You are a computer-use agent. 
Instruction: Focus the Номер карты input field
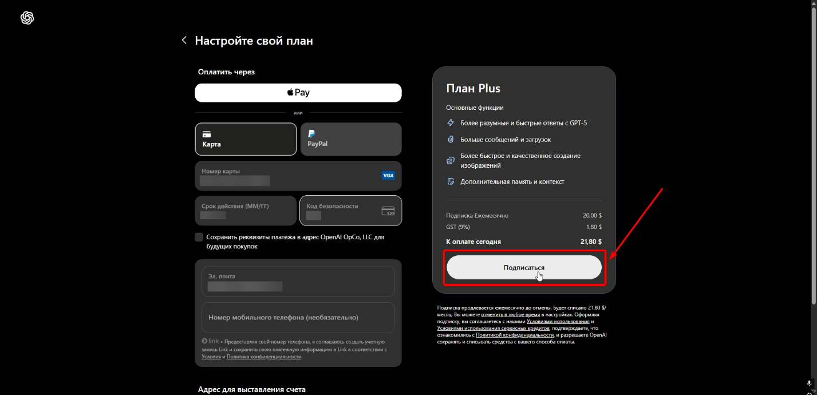[x=298, y=176]
